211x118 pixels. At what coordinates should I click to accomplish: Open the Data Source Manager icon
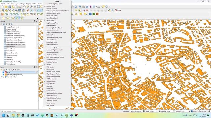click(x=3, y=10)
